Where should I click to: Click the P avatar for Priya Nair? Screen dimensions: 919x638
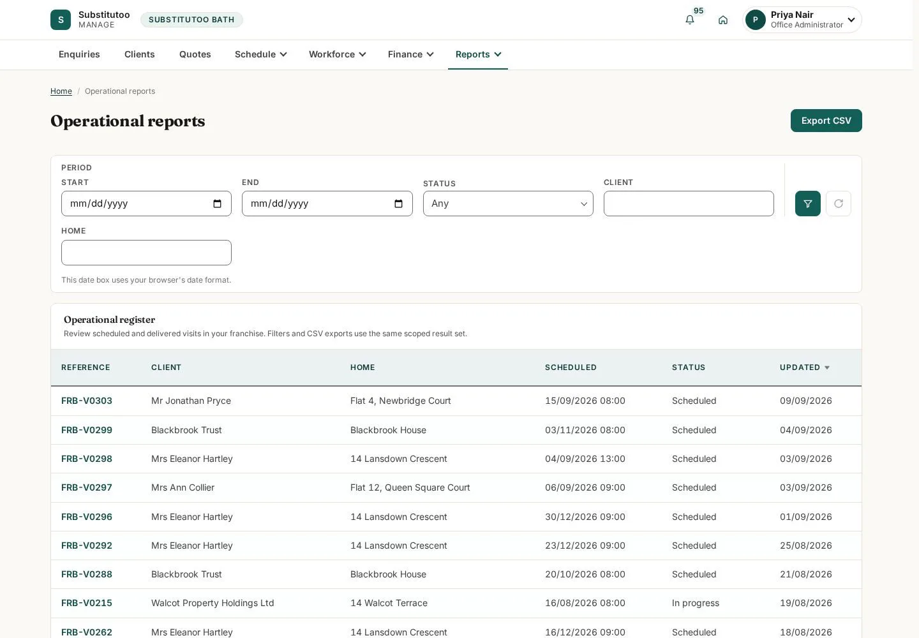pos(756,20)
